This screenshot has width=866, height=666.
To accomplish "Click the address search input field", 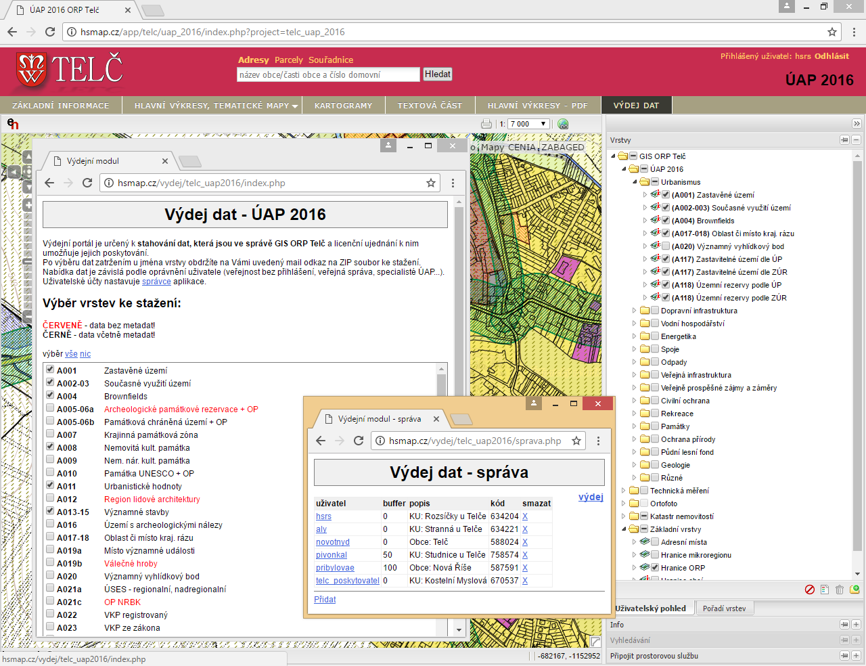I will (328, 74).
